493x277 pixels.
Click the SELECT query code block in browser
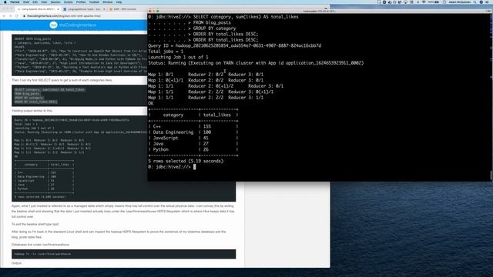[79, 95]
